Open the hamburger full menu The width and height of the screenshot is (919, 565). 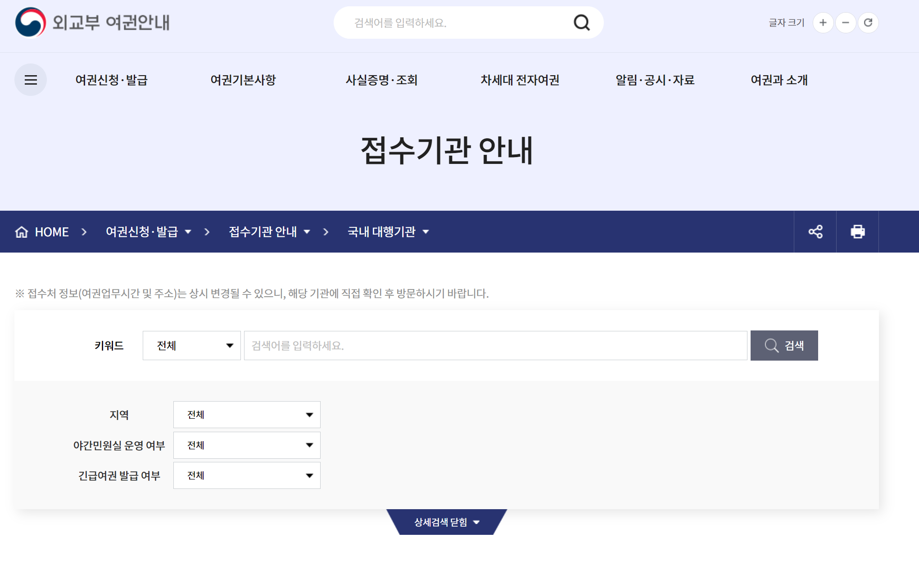31,80
